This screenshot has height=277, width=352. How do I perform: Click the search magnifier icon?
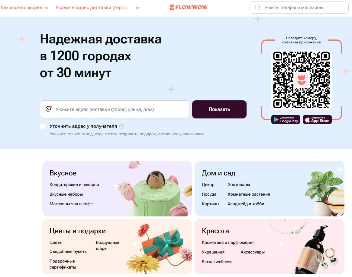coord(257,8)
